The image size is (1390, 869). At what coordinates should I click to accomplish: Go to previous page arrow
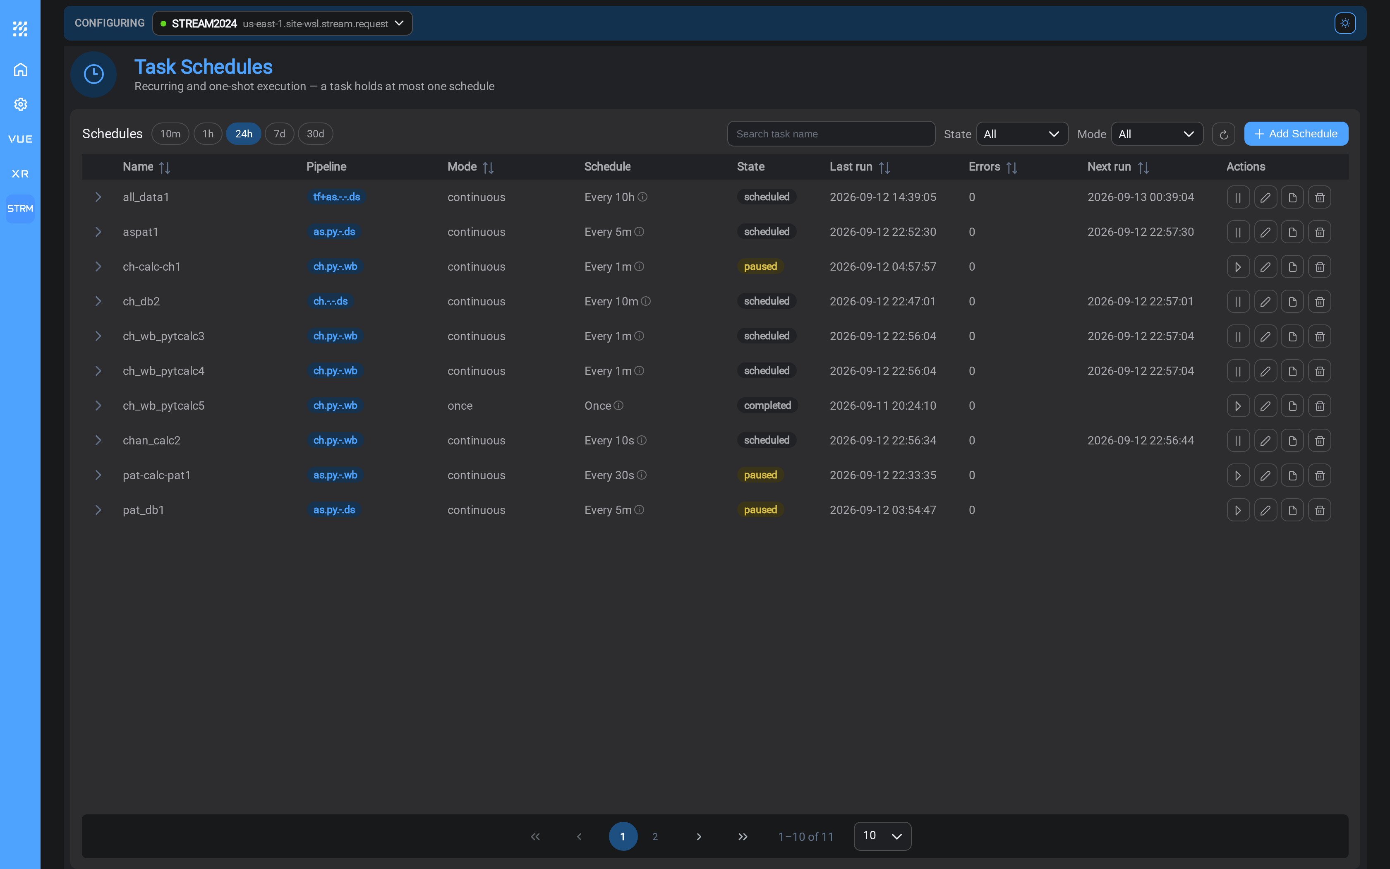[579, 836]
